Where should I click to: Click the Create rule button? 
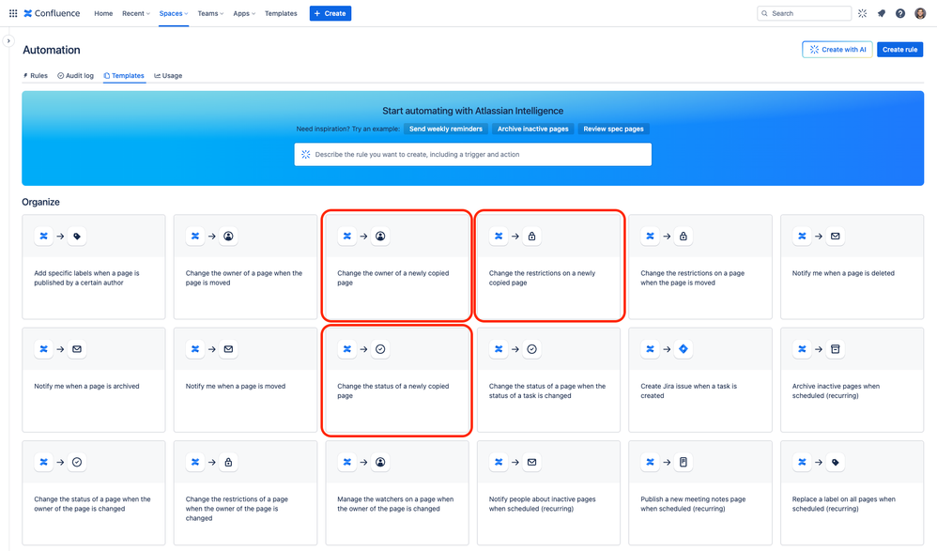coord(900,50)
